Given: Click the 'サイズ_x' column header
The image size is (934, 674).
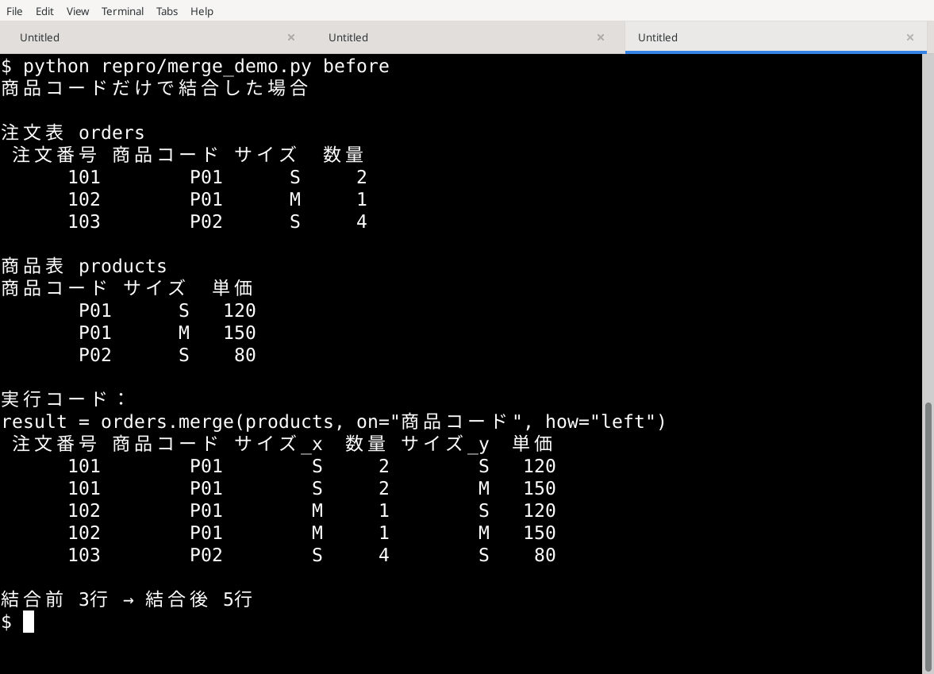Looking at the screenshot, I should 279,443.
